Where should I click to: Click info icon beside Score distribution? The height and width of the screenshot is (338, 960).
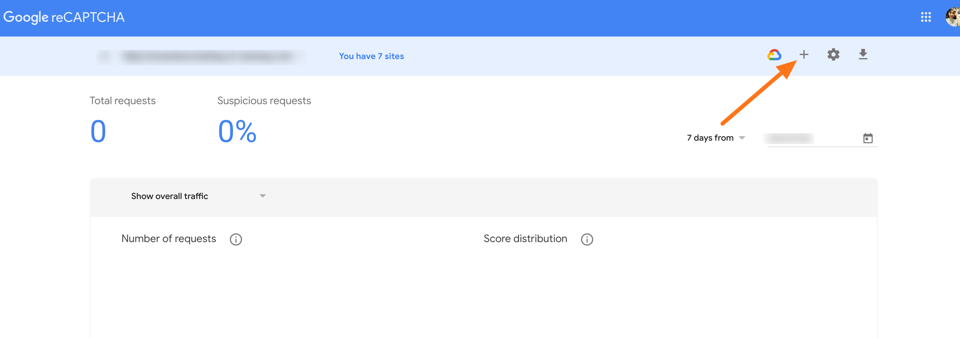587,239
